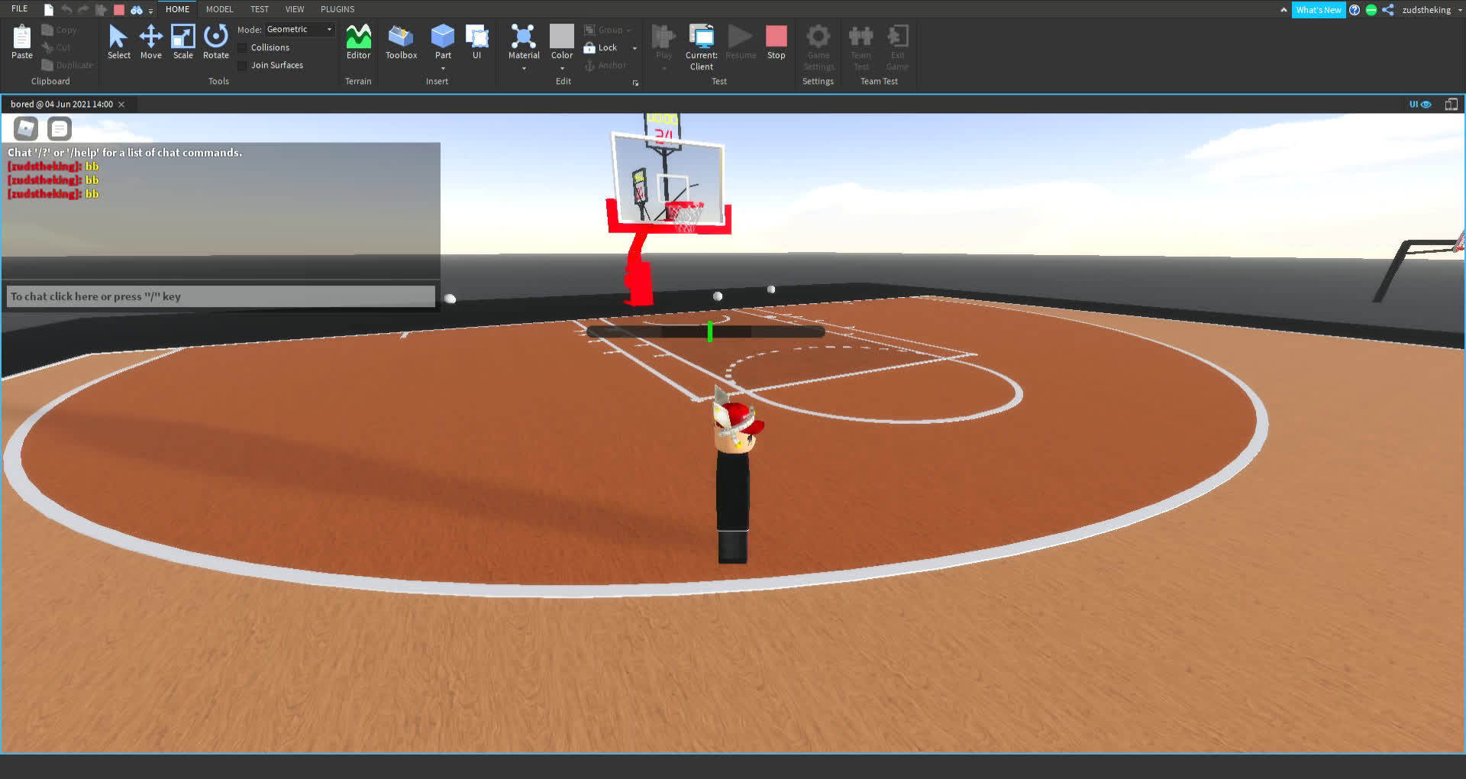The image size is (1466, 779).
Task: Expand the Material picker options
Action: click(524, 67)
